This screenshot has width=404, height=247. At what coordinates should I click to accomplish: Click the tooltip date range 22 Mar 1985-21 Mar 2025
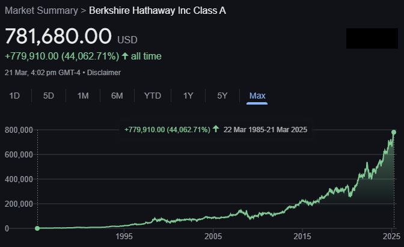pyautogui.click(x=265, y=130)
